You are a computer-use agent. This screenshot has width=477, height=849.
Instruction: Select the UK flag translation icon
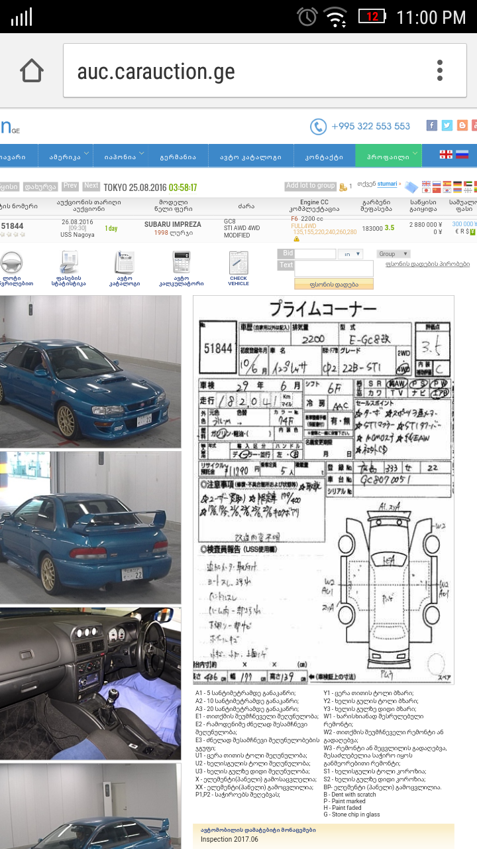click(x=426, y=184)
